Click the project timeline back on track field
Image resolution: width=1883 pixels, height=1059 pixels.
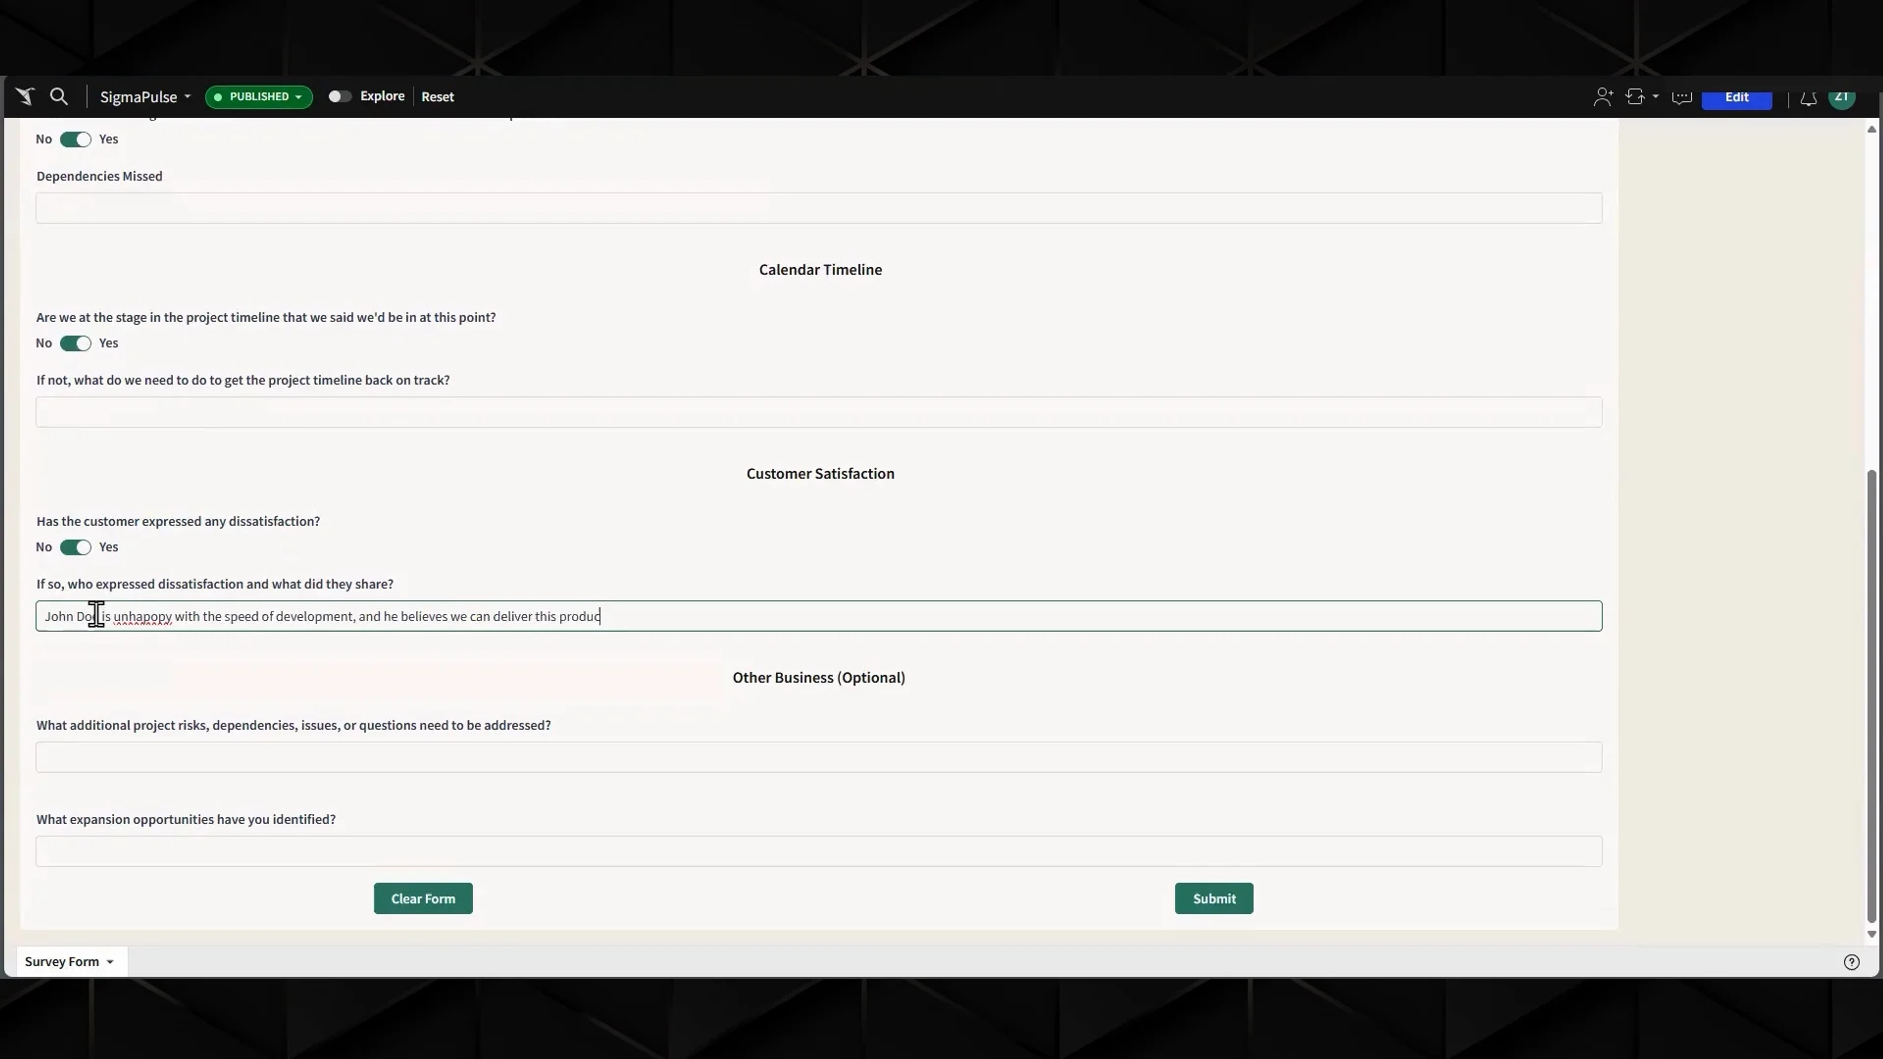coord(819,412)
